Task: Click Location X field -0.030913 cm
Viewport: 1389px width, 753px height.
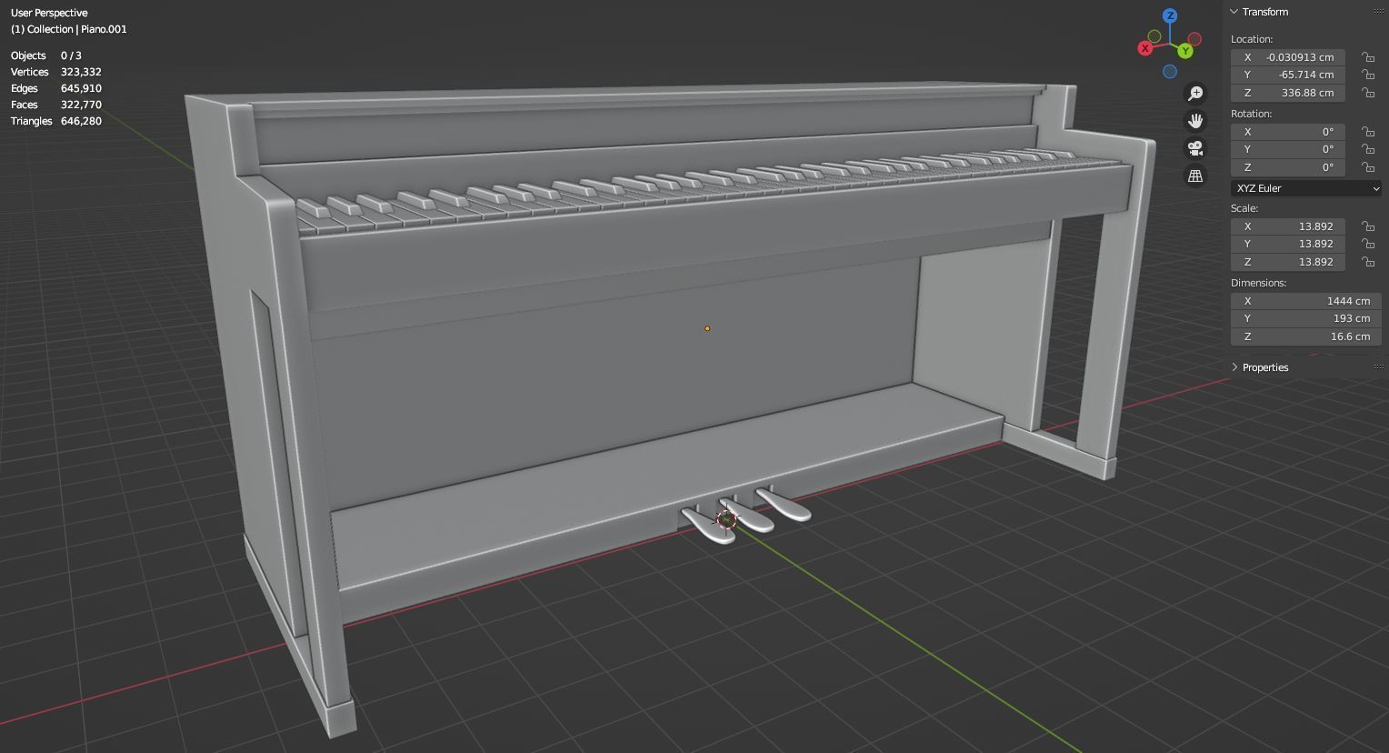Action: click(1288, 56)
